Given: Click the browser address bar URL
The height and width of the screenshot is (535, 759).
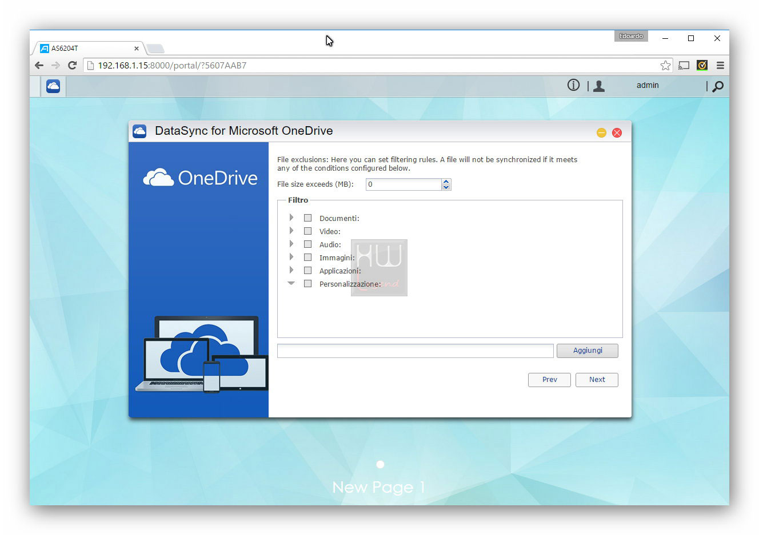Looking at the screenshot, I should click(172, 66).
